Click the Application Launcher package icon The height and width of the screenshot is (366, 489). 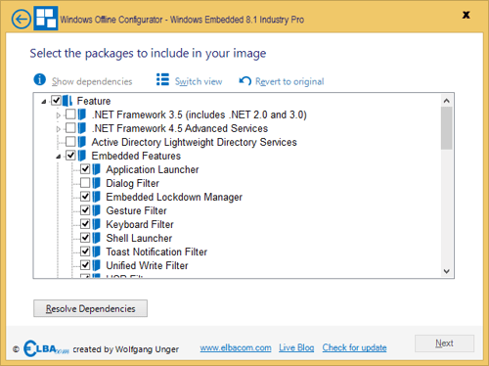tap(96, 169)
